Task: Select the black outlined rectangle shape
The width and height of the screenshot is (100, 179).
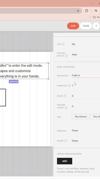Action: [3, 98]
